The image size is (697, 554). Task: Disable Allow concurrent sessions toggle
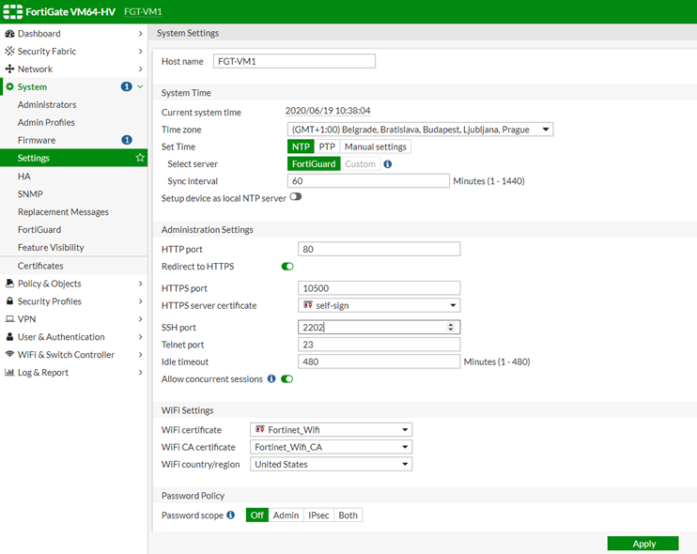[287, 379]
